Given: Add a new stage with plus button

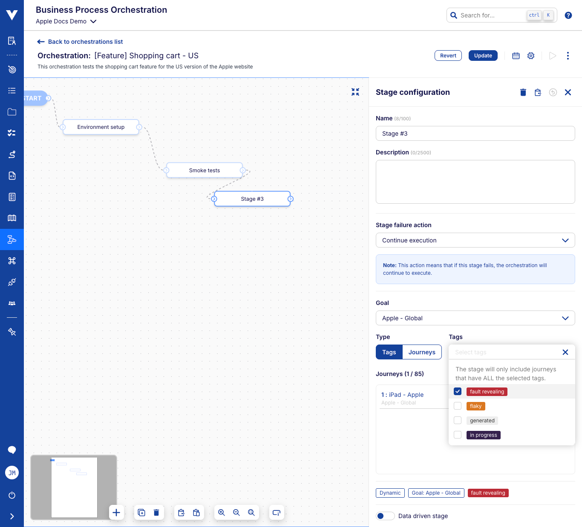Looking at the screenshot, I should (x=116, y=513).
